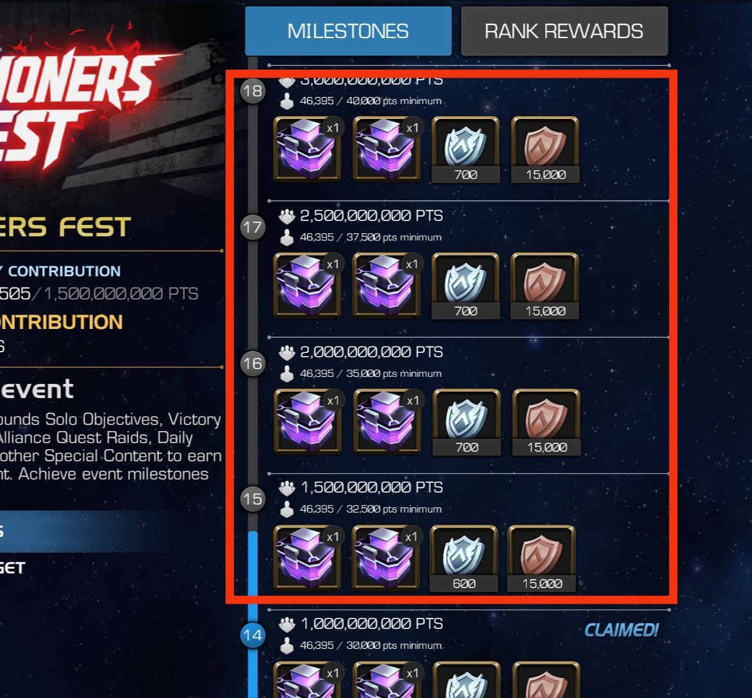Select claimed milestone marker number 14
The image size is (752, 698).
coord(253,635)
